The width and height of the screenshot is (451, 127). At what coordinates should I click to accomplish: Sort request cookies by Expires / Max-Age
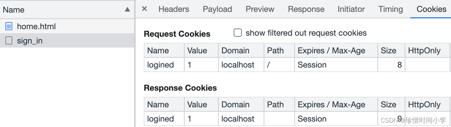click(x=336, y=51)
